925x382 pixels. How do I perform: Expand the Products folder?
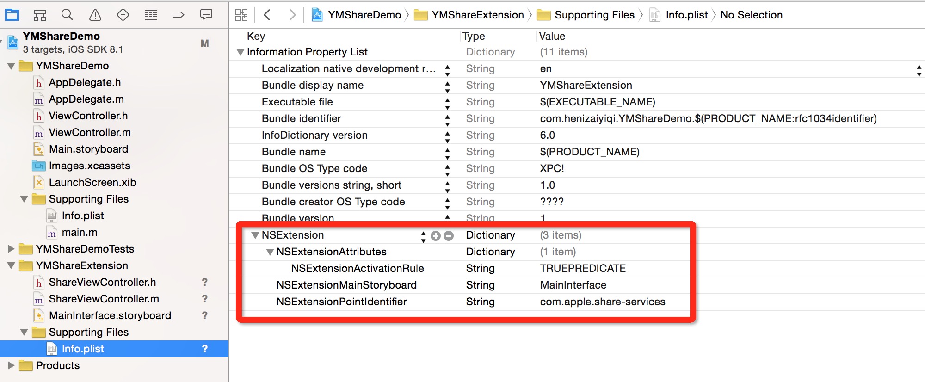[x=11, y=365]
